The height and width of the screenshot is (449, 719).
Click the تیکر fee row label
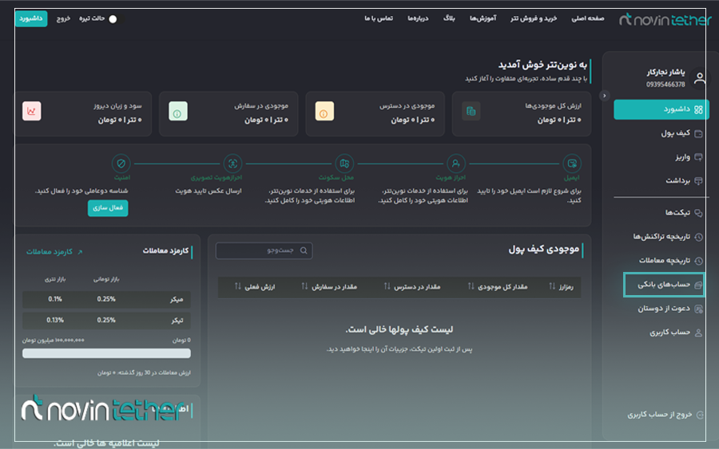pyautogui.click(x=177, y=321)
